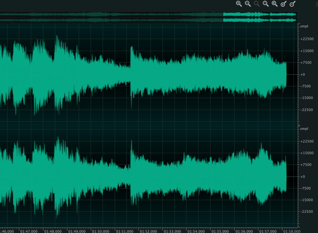318x233 pixels.
Task: Click the 01:55.000 mark on the time ruler
Action: pos(220,231)
